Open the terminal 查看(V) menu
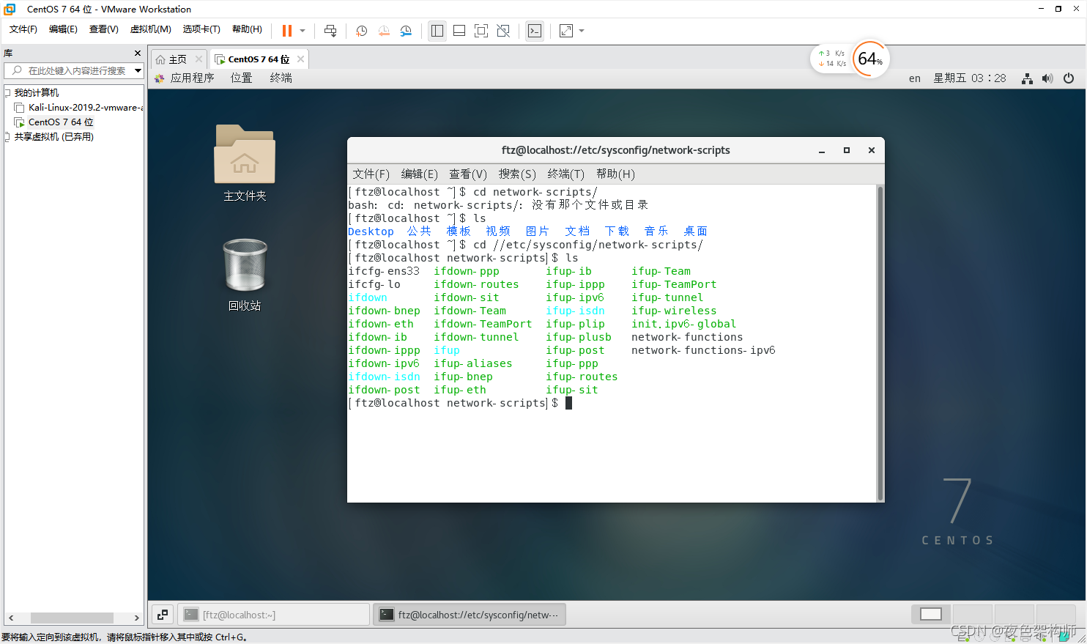The width and height of the screenshot is (1087, 644). point(468,174)
